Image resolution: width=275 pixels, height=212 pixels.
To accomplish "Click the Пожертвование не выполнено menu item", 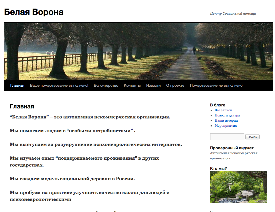I will [216, 86].
